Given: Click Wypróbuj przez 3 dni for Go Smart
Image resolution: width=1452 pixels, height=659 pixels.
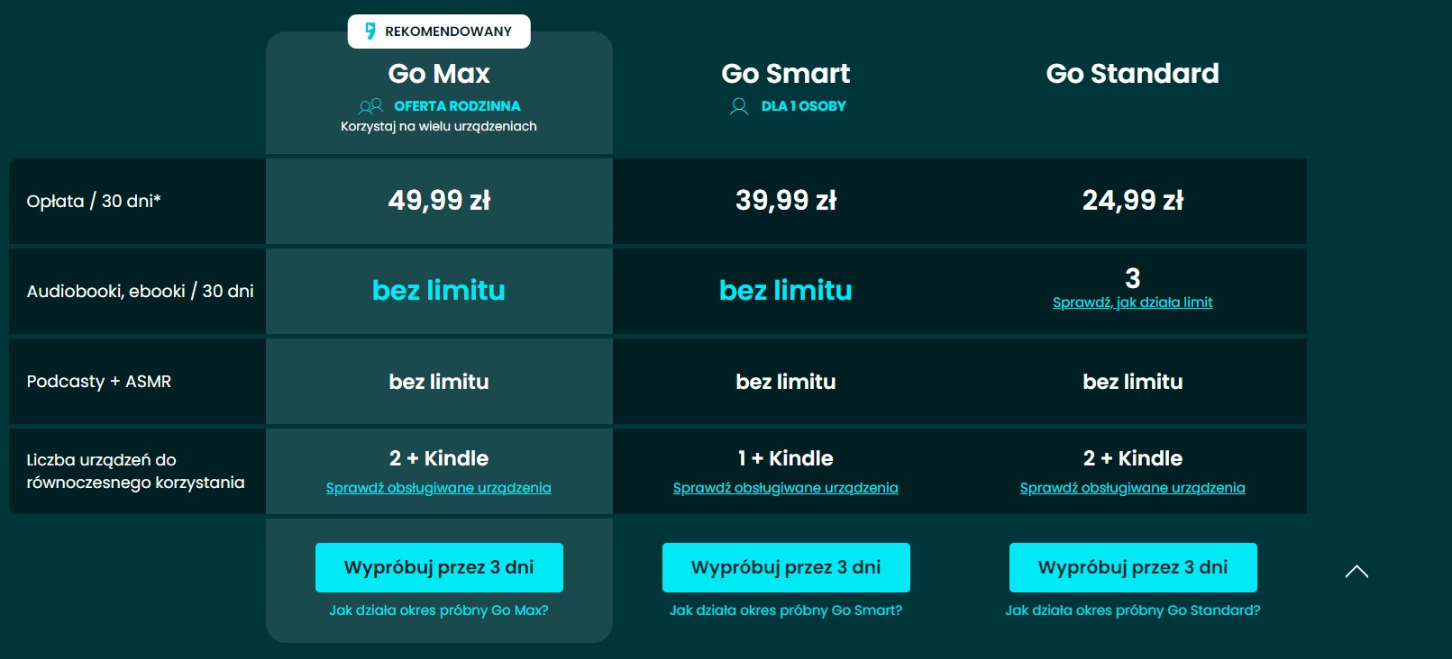Looking at the screenshot, I should click(786, 567).
